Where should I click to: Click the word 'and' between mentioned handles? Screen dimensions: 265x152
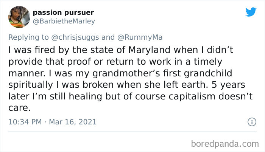pyautogui.click(x=108, y=37)
